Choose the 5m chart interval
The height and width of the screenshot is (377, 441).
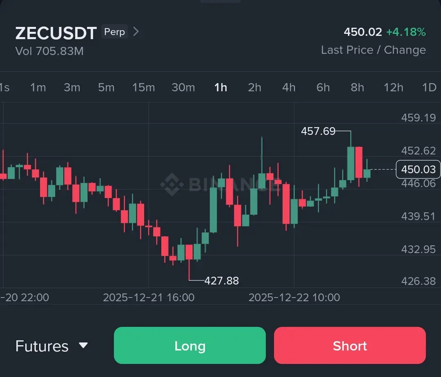[x=106, y=87]
